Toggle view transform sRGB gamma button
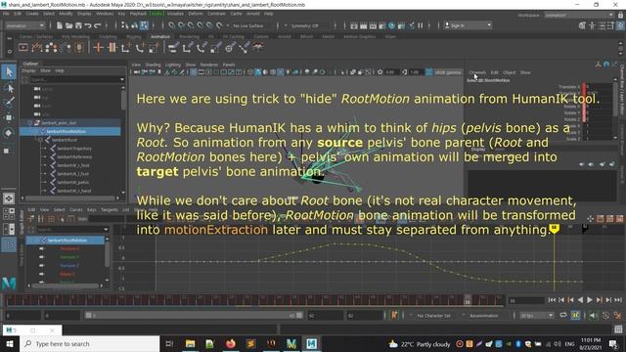 point(448,72)
